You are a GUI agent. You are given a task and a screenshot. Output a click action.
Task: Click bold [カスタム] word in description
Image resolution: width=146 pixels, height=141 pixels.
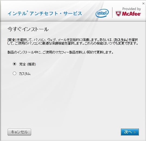(121, 40)
